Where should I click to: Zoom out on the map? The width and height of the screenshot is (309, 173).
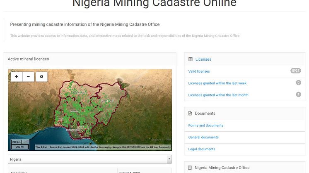pyautogui.click(x=29, y=76)
